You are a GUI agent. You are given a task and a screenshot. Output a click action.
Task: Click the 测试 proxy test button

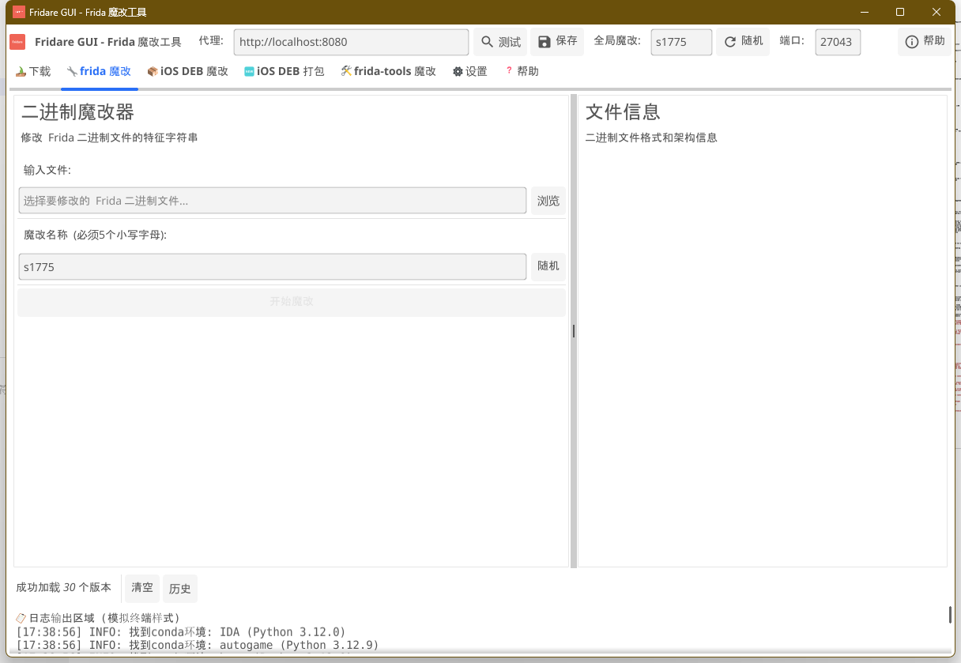click(500, 42)
